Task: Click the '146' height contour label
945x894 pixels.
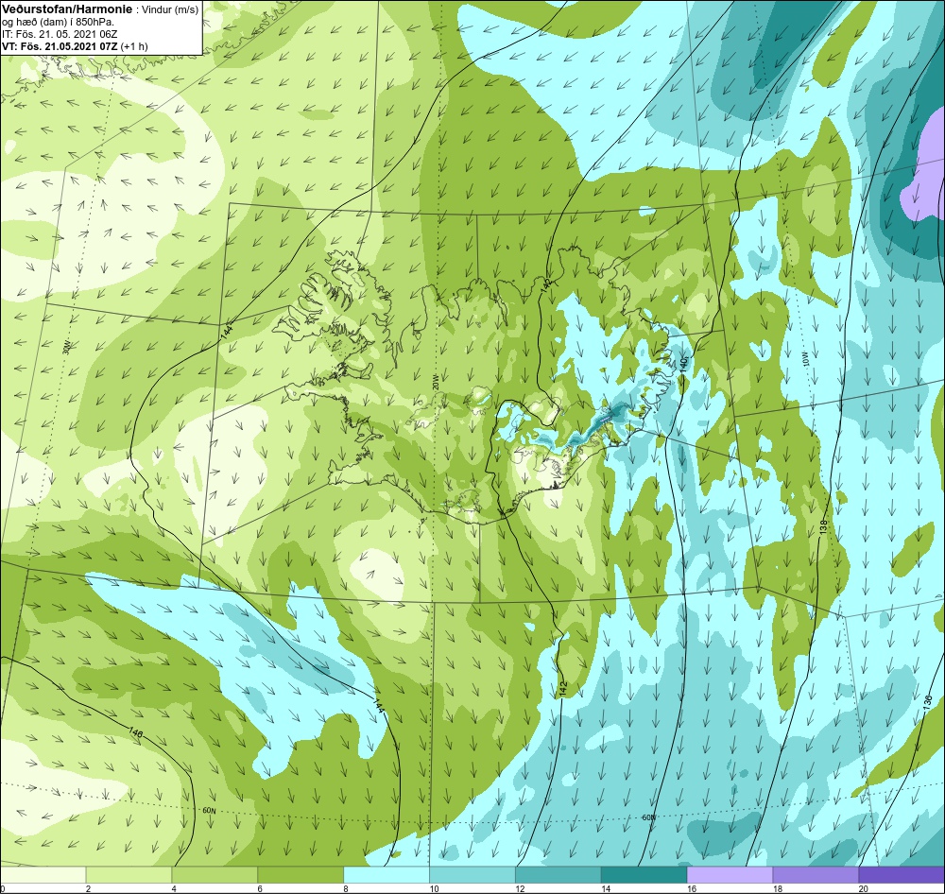Action: coord(136,732)
